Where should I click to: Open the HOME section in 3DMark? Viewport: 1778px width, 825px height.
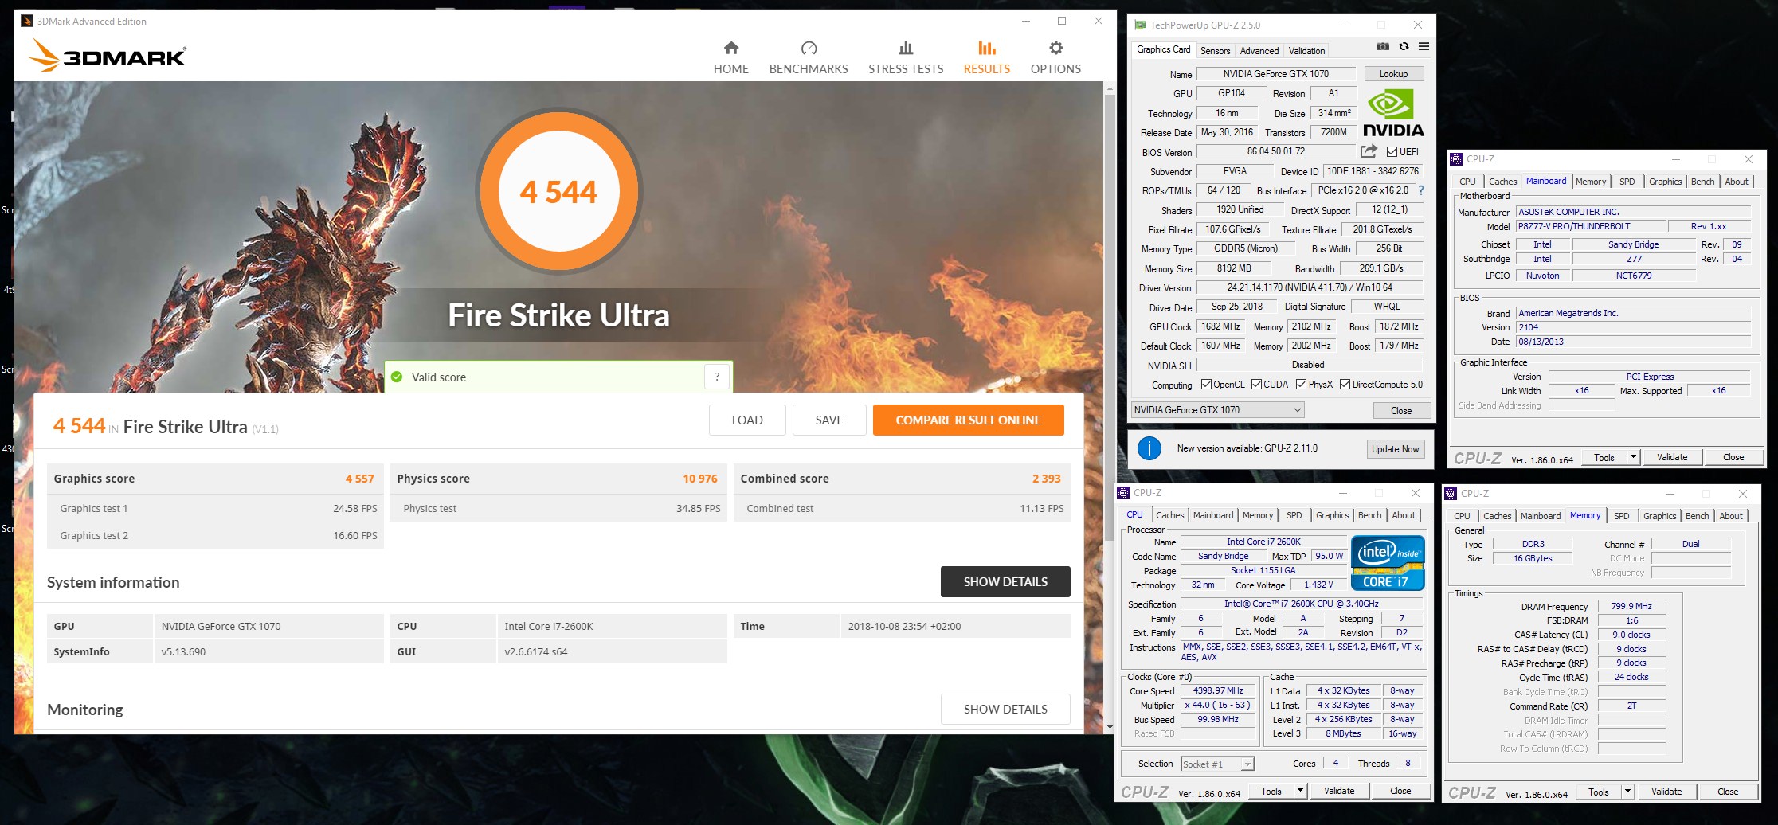pyautogui.click(x=730, y=58)
